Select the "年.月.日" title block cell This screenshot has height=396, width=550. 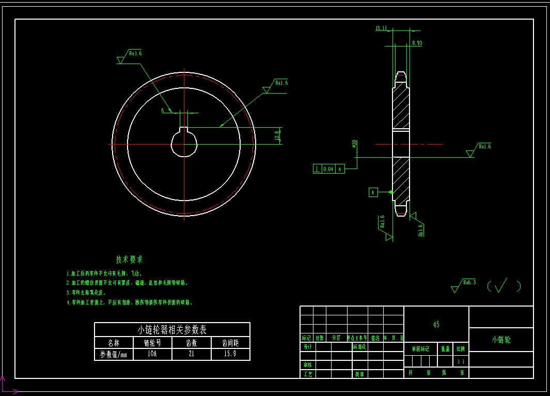click(393, 338)
